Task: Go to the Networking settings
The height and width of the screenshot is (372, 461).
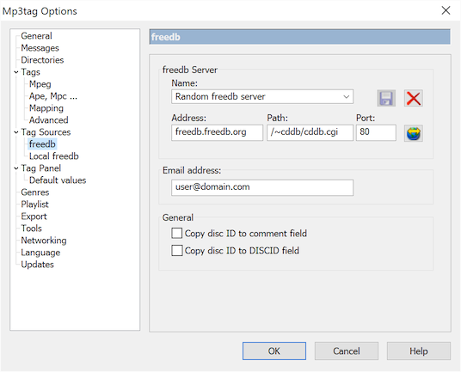Action: 44,241
